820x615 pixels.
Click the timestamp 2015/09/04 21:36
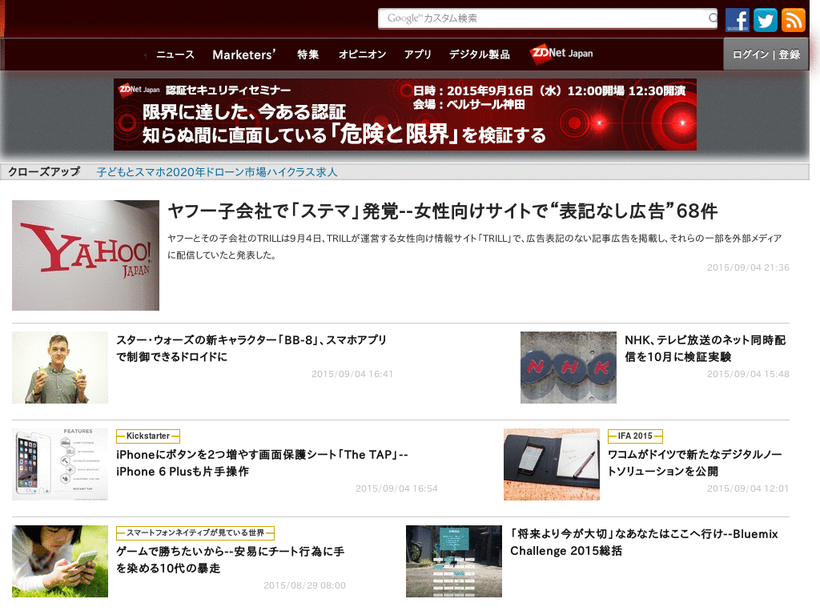coord(749,267)
